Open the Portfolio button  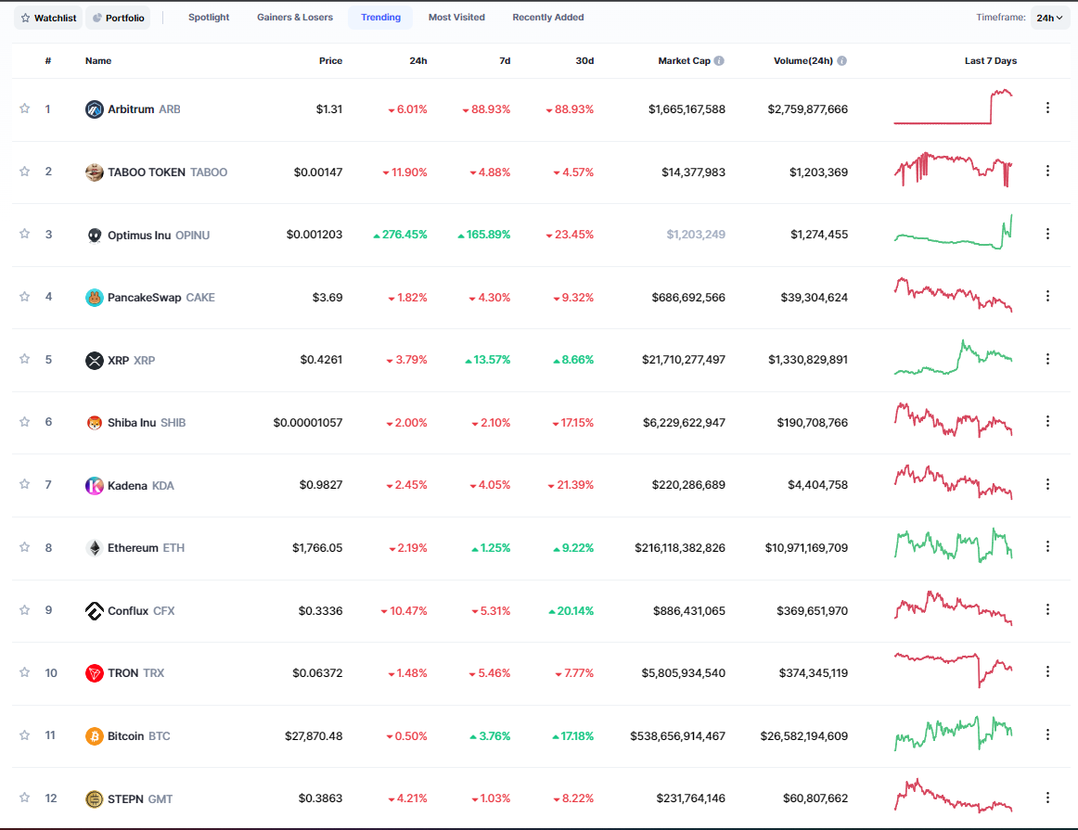tap(118, 18)
